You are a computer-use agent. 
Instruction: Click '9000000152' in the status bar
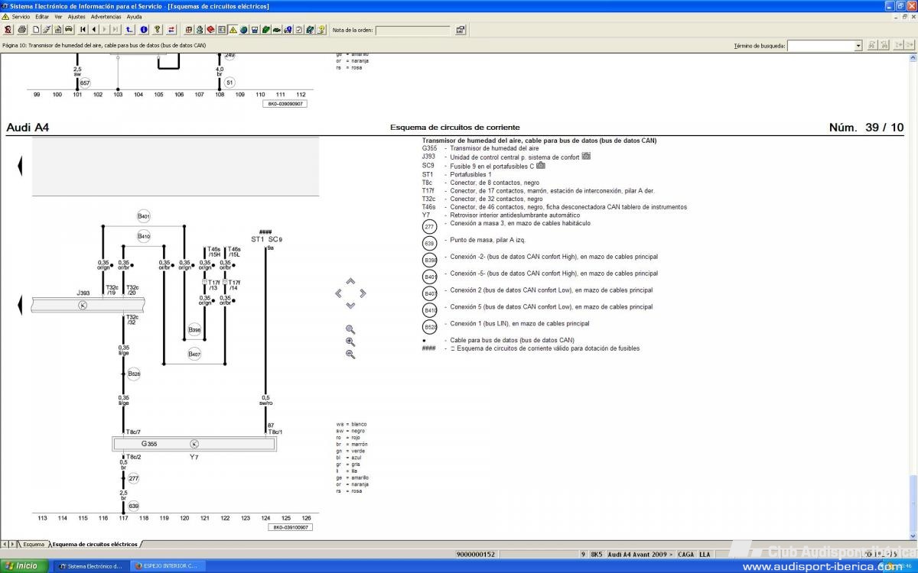[476, 554]
